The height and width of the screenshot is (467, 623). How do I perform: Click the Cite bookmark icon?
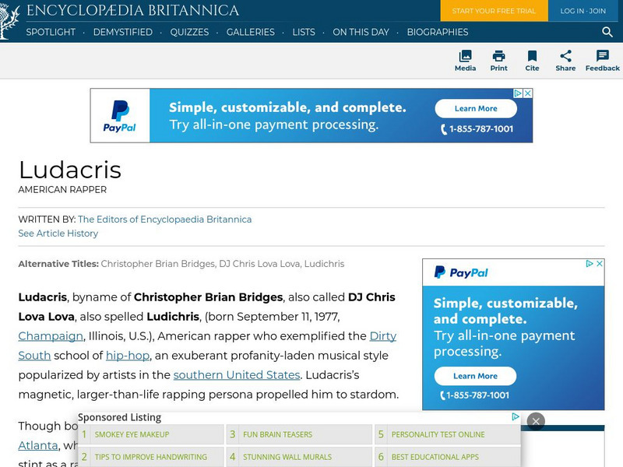[x=532, y=61]
